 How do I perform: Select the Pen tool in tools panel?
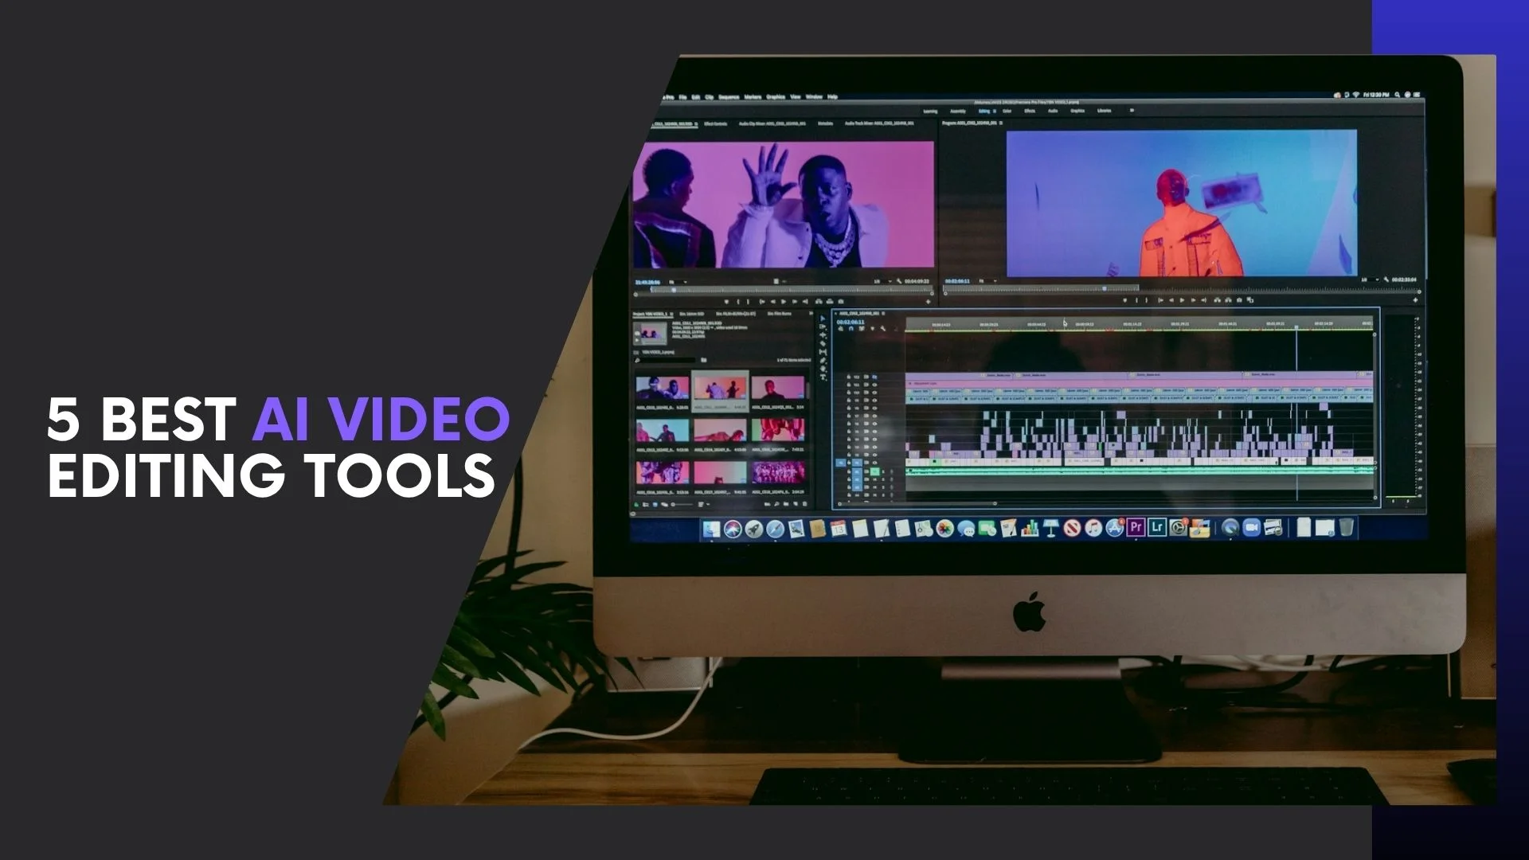[823, 361]
